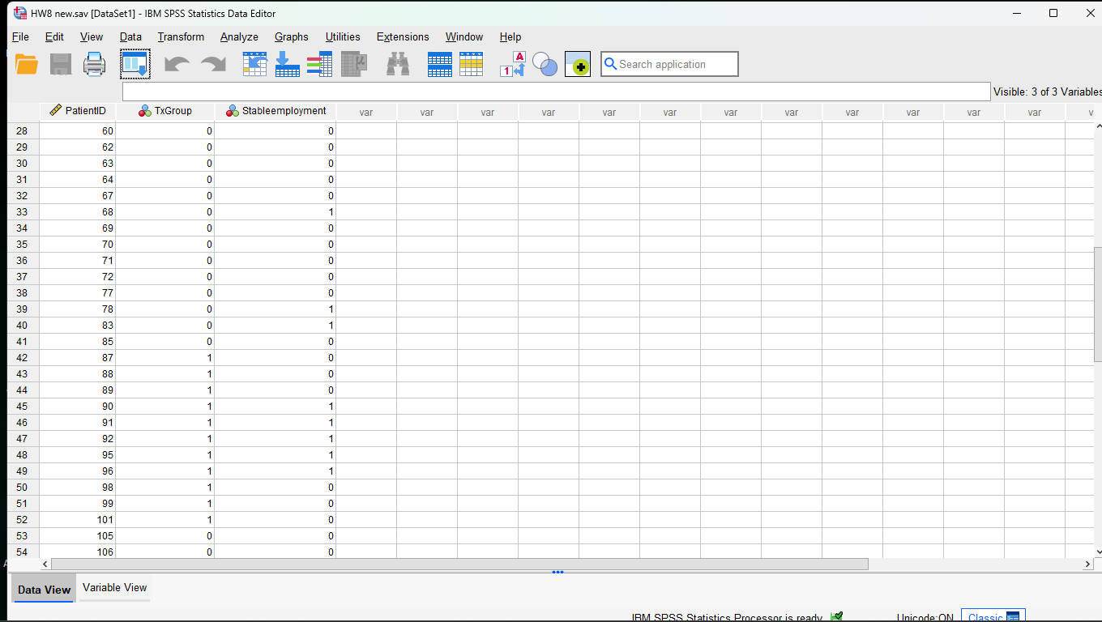The image size is (1102, 622).
Task: Open the Edit menu
Action: click(x=54, y=37)
